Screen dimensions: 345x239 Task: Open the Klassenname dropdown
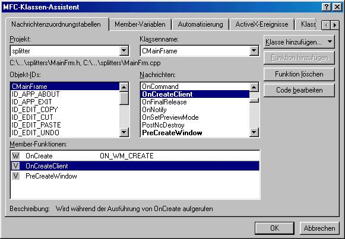coord(254,51)
